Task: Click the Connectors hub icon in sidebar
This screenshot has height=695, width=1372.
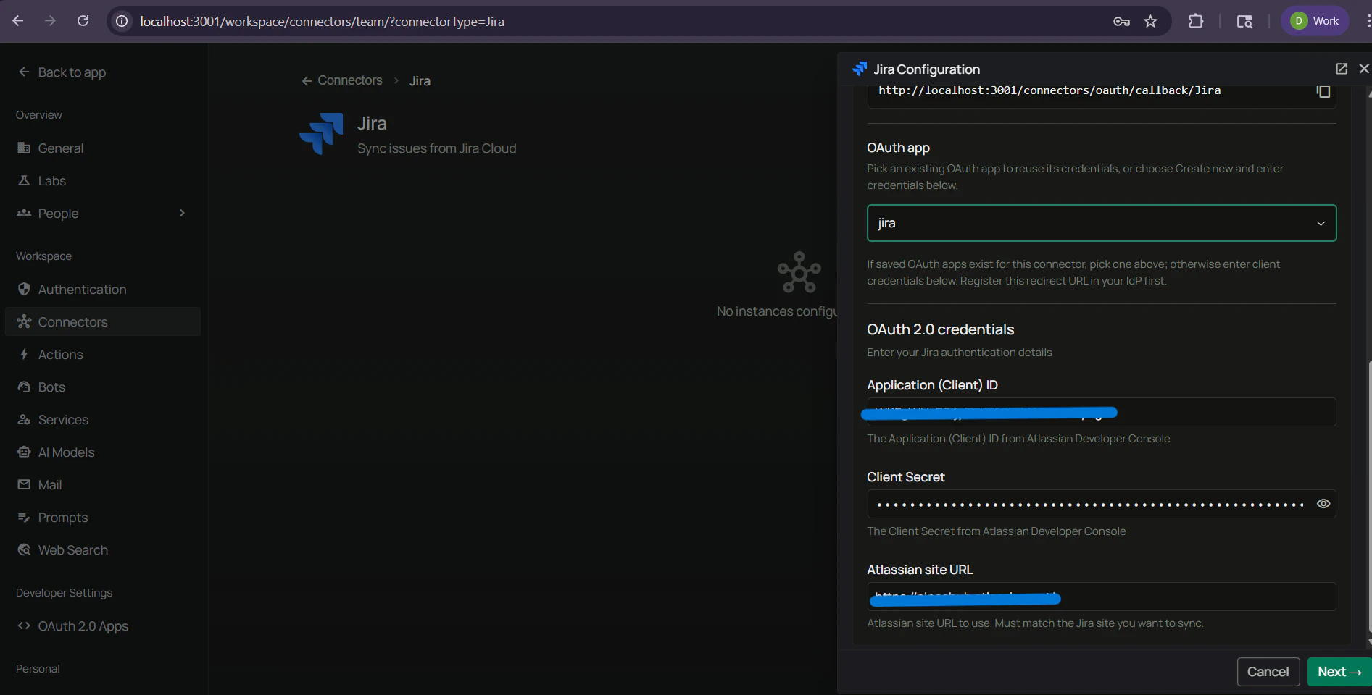Action: coord(24,321)
